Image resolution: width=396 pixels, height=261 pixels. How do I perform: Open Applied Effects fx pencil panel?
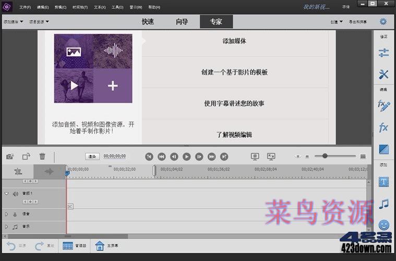pyautogui.click(x=383, y=105)
